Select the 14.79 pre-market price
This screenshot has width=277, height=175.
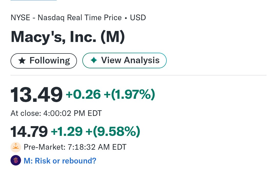29,132
